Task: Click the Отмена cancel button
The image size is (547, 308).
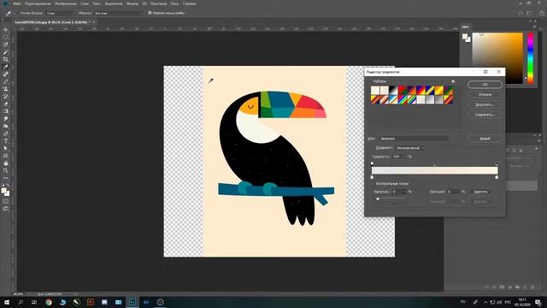Action: (x=485, y=95)
